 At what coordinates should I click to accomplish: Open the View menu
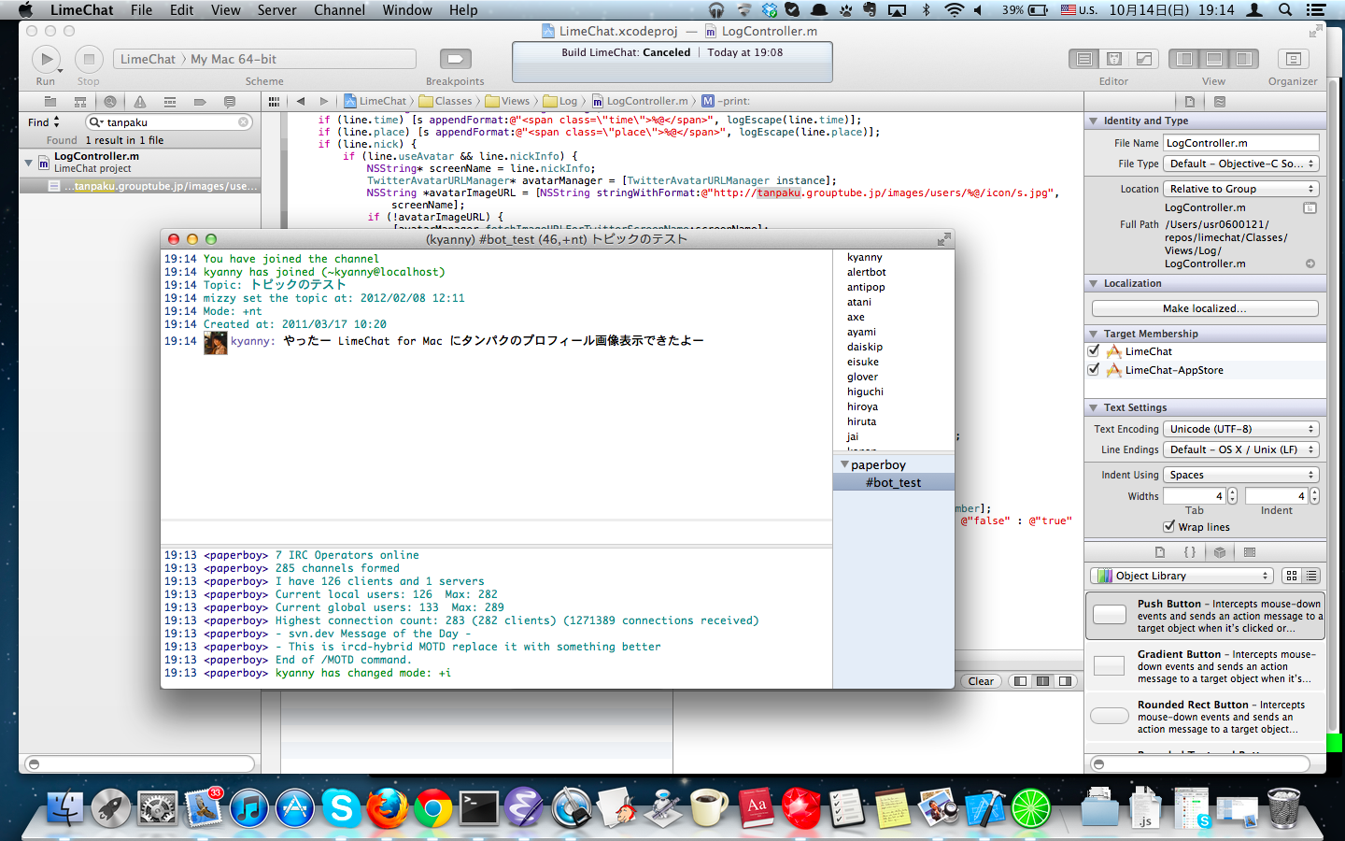[x=225, y=10]
